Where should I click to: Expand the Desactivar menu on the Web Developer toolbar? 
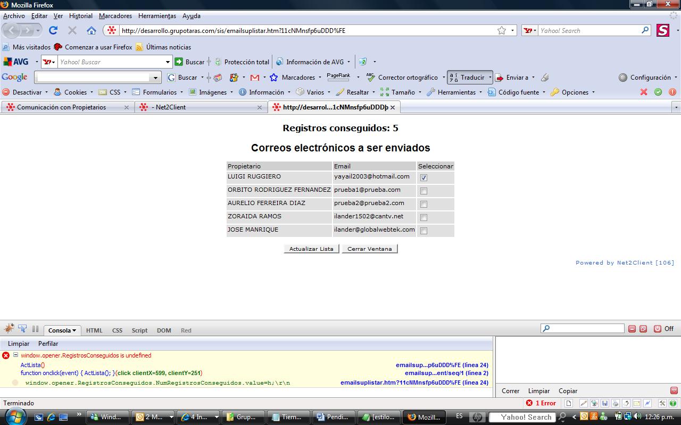point(24,92)
